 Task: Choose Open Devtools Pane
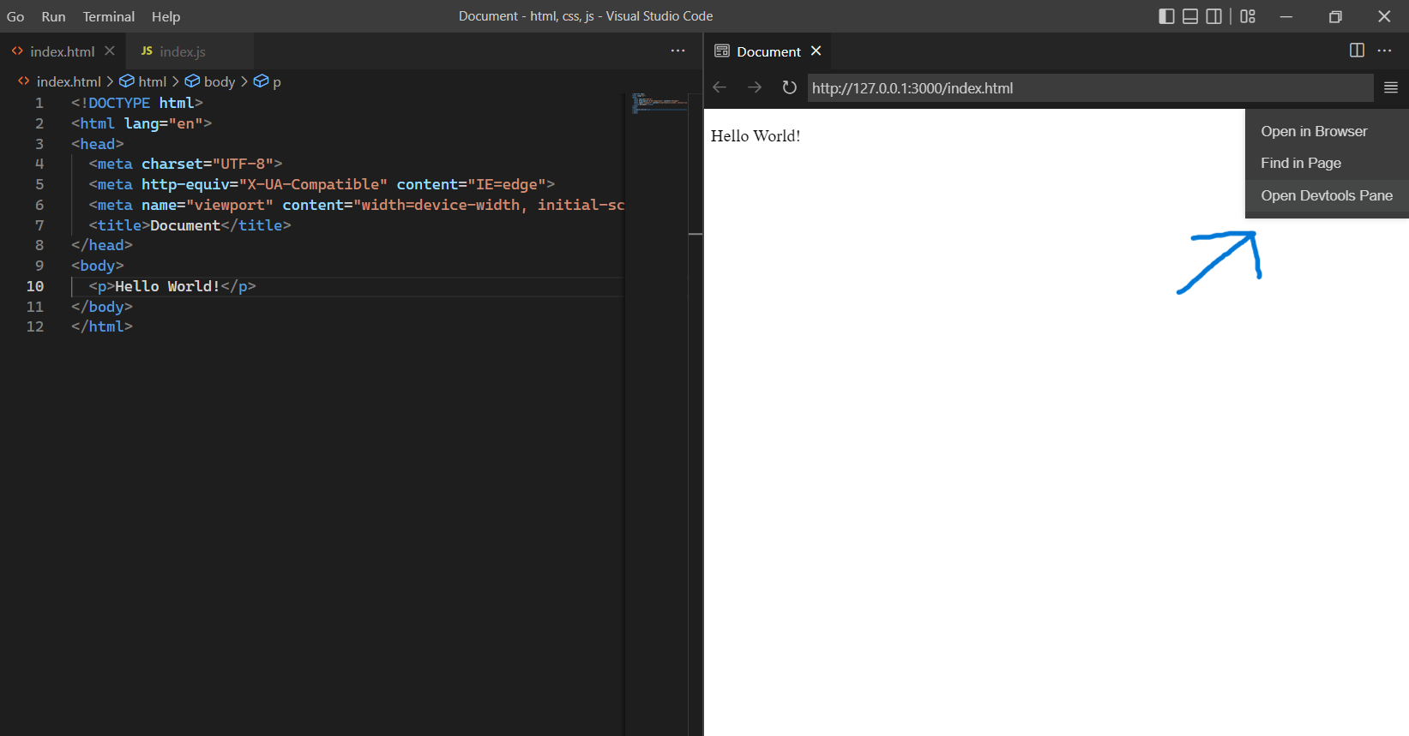click(1326, 195)
